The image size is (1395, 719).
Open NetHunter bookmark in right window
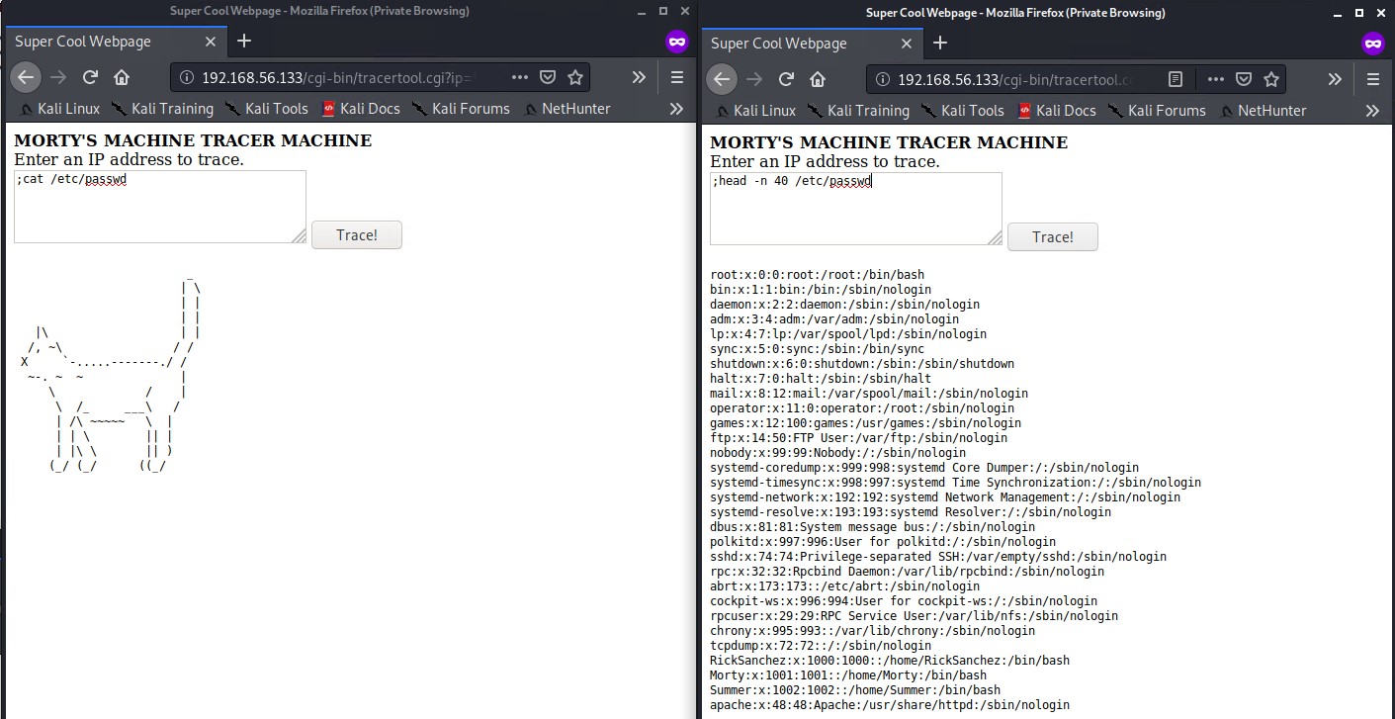(x=1264, y=111)
